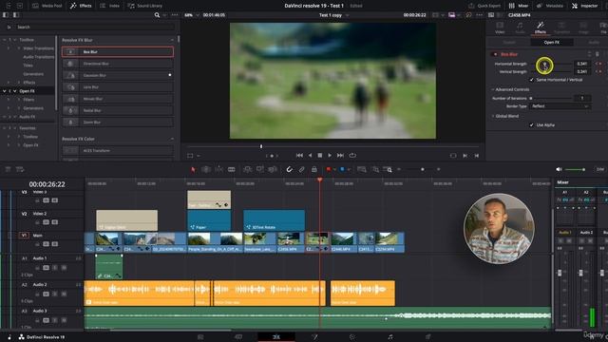
Task: Select the Box Blur effect
Action: pyautogui.click(x=118, y=51)
